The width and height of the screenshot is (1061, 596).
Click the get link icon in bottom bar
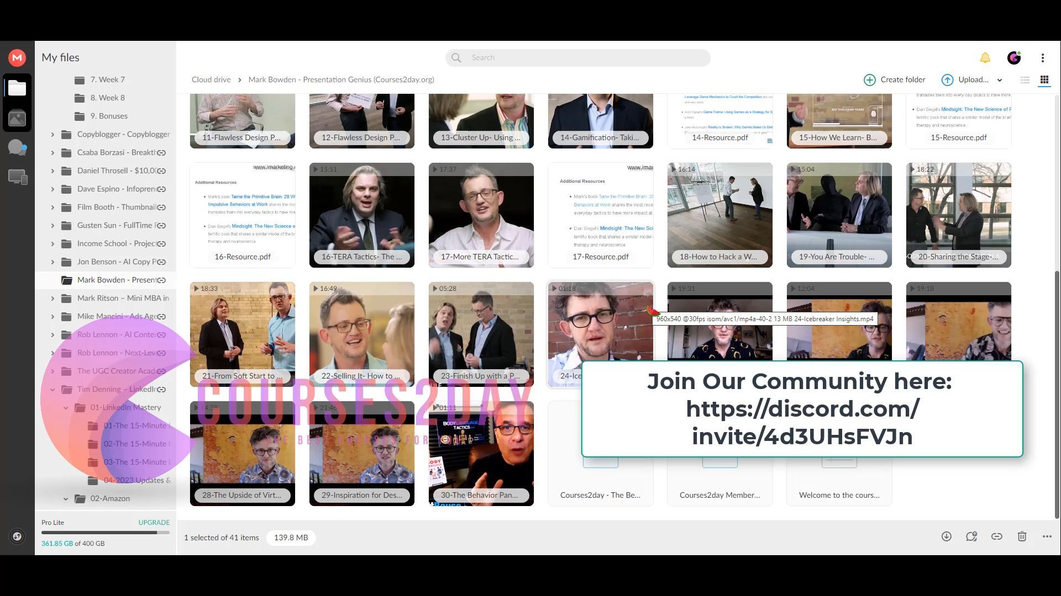996,536
